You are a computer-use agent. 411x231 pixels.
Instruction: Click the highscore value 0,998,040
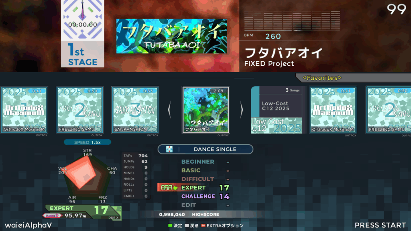point(172,215)
